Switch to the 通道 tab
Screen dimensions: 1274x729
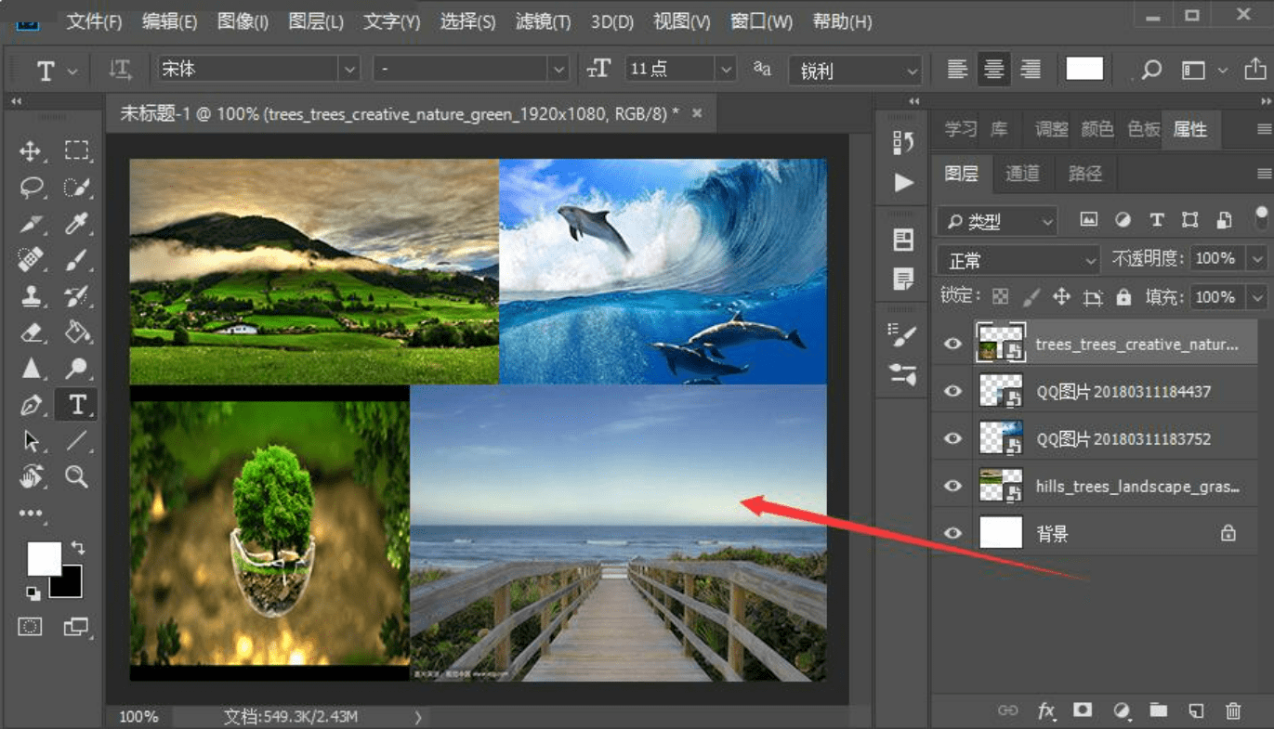point(1022,174)
